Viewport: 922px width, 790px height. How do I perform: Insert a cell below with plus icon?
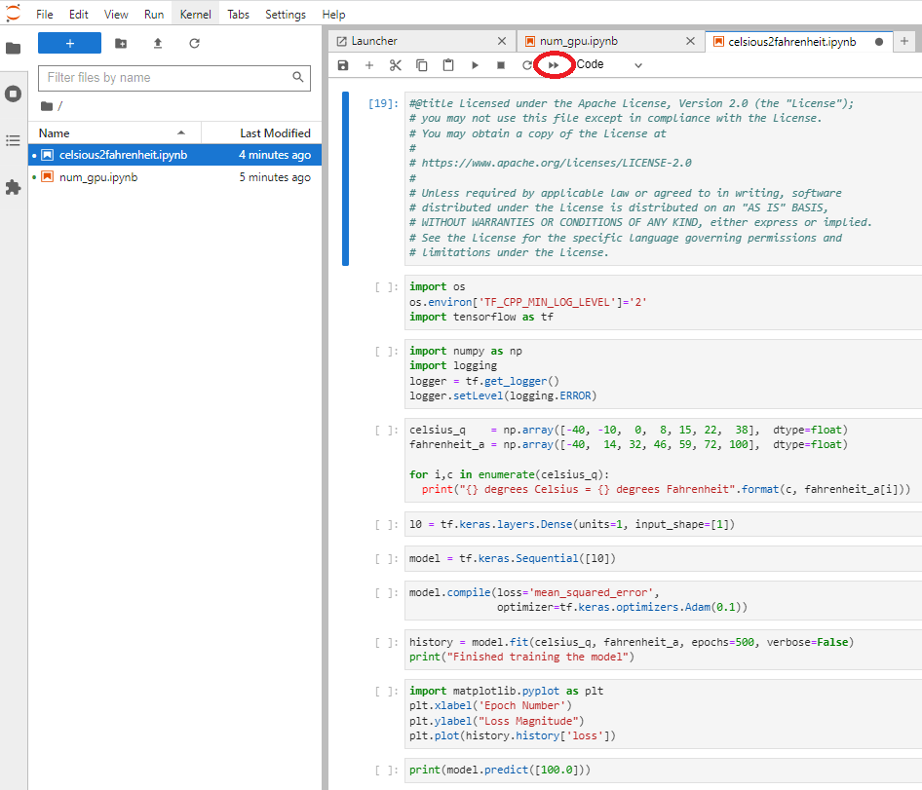369,65
